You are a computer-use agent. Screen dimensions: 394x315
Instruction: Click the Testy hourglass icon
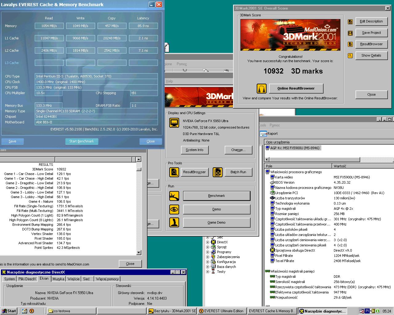click(213, 272)
